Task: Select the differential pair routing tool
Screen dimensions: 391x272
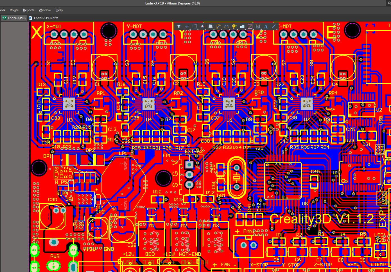Action: tap(227, 26)
